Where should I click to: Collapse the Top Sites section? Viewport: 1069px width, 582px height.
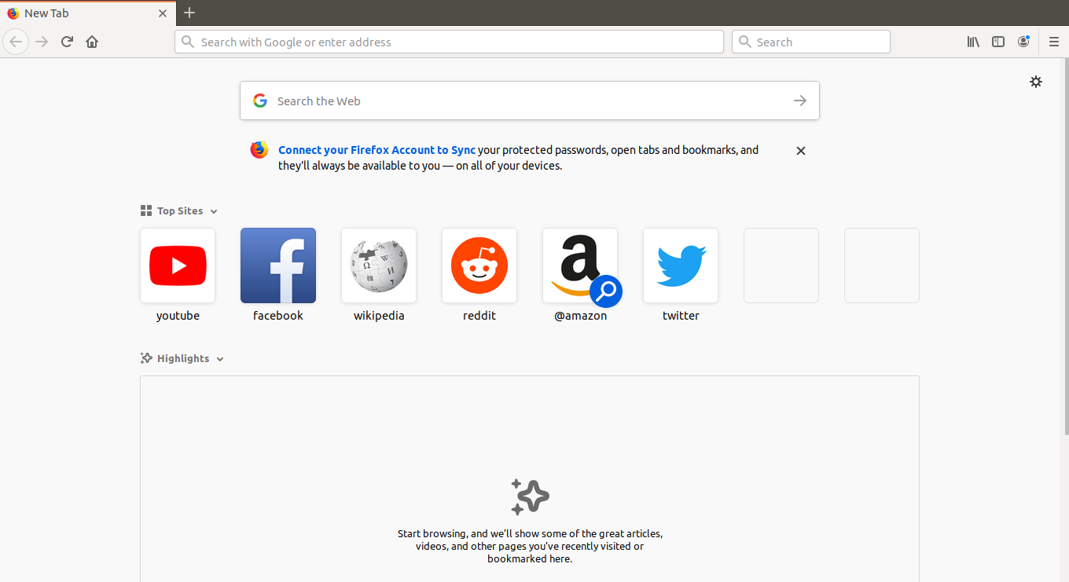(214, 210)
